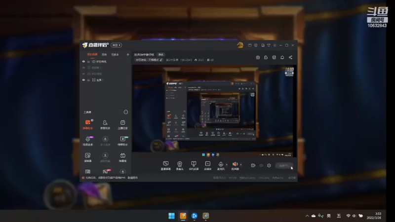Click the notice text in status bar
The width and height of the screenshot is (395, 222).
pos(112,178)
